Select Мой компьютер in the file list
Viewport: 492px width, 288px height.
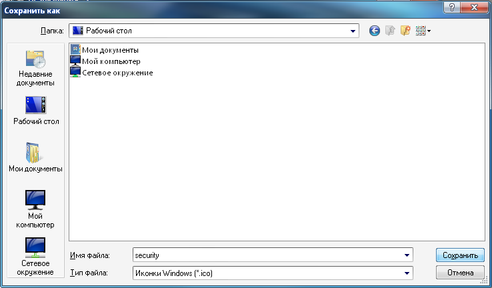pos(105,61)
